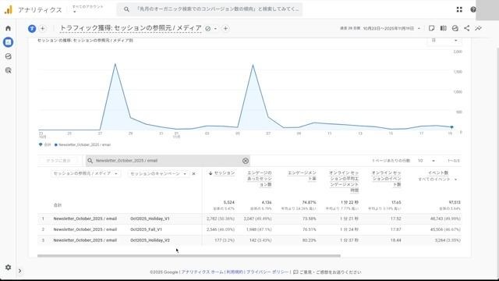The width and height of the screenshot is (499, 281).
Task: Open the date range picker
Action: coord(380,28)
